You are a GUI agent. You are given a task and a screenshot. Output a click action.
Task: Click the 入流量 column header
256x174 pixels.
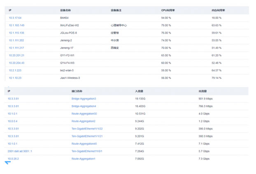139,91
